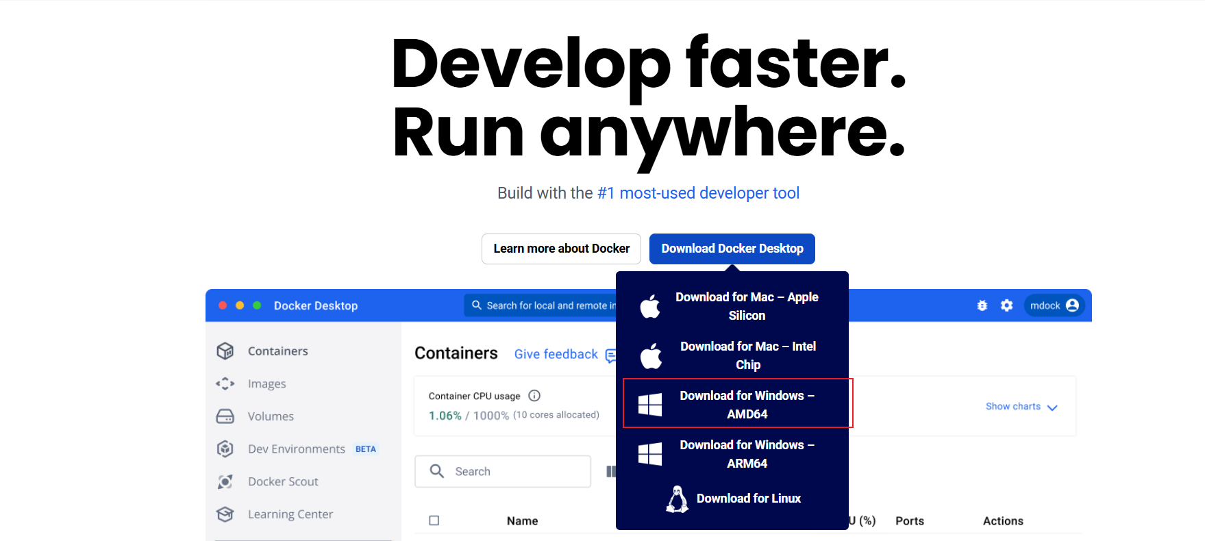Screen dimensions: 1205x541
Task: Click the Learning Center graduation cap icon
Action: 225,514
